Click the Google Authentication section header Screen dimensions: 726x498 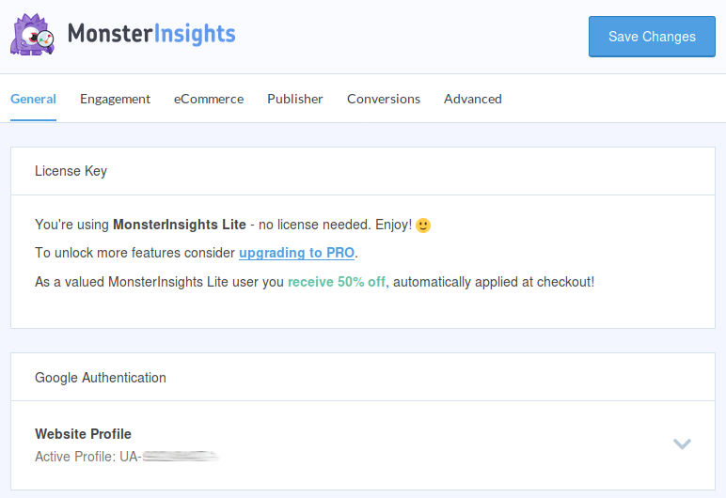pos(101,378)
